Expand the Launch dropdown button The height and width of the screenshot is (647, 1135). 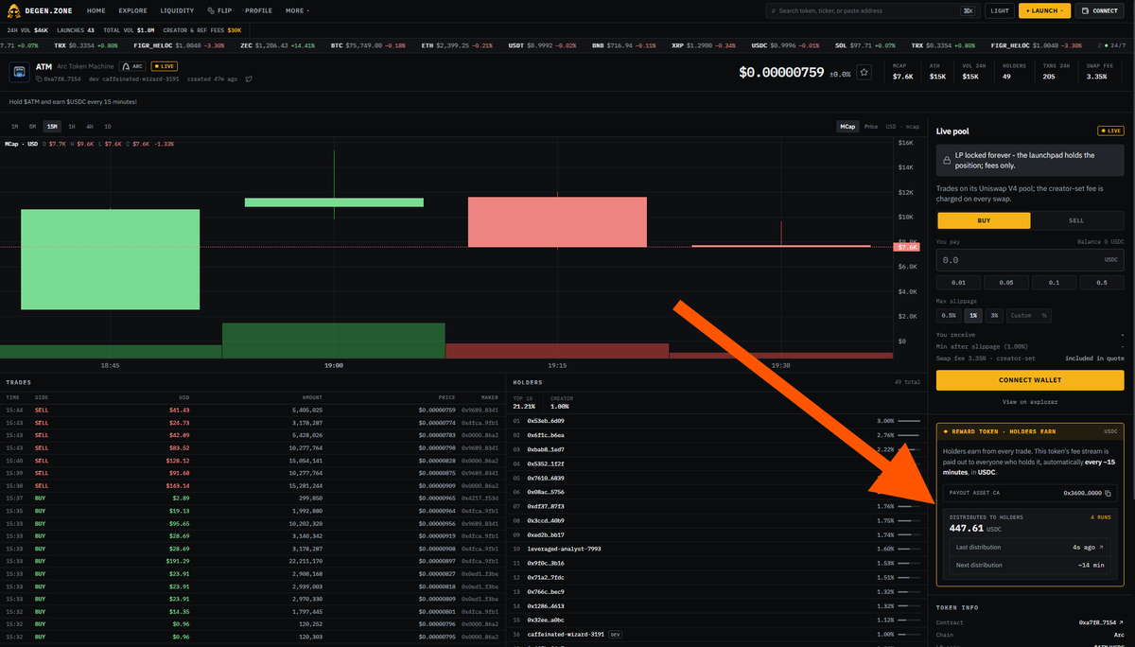point(1044,10)
